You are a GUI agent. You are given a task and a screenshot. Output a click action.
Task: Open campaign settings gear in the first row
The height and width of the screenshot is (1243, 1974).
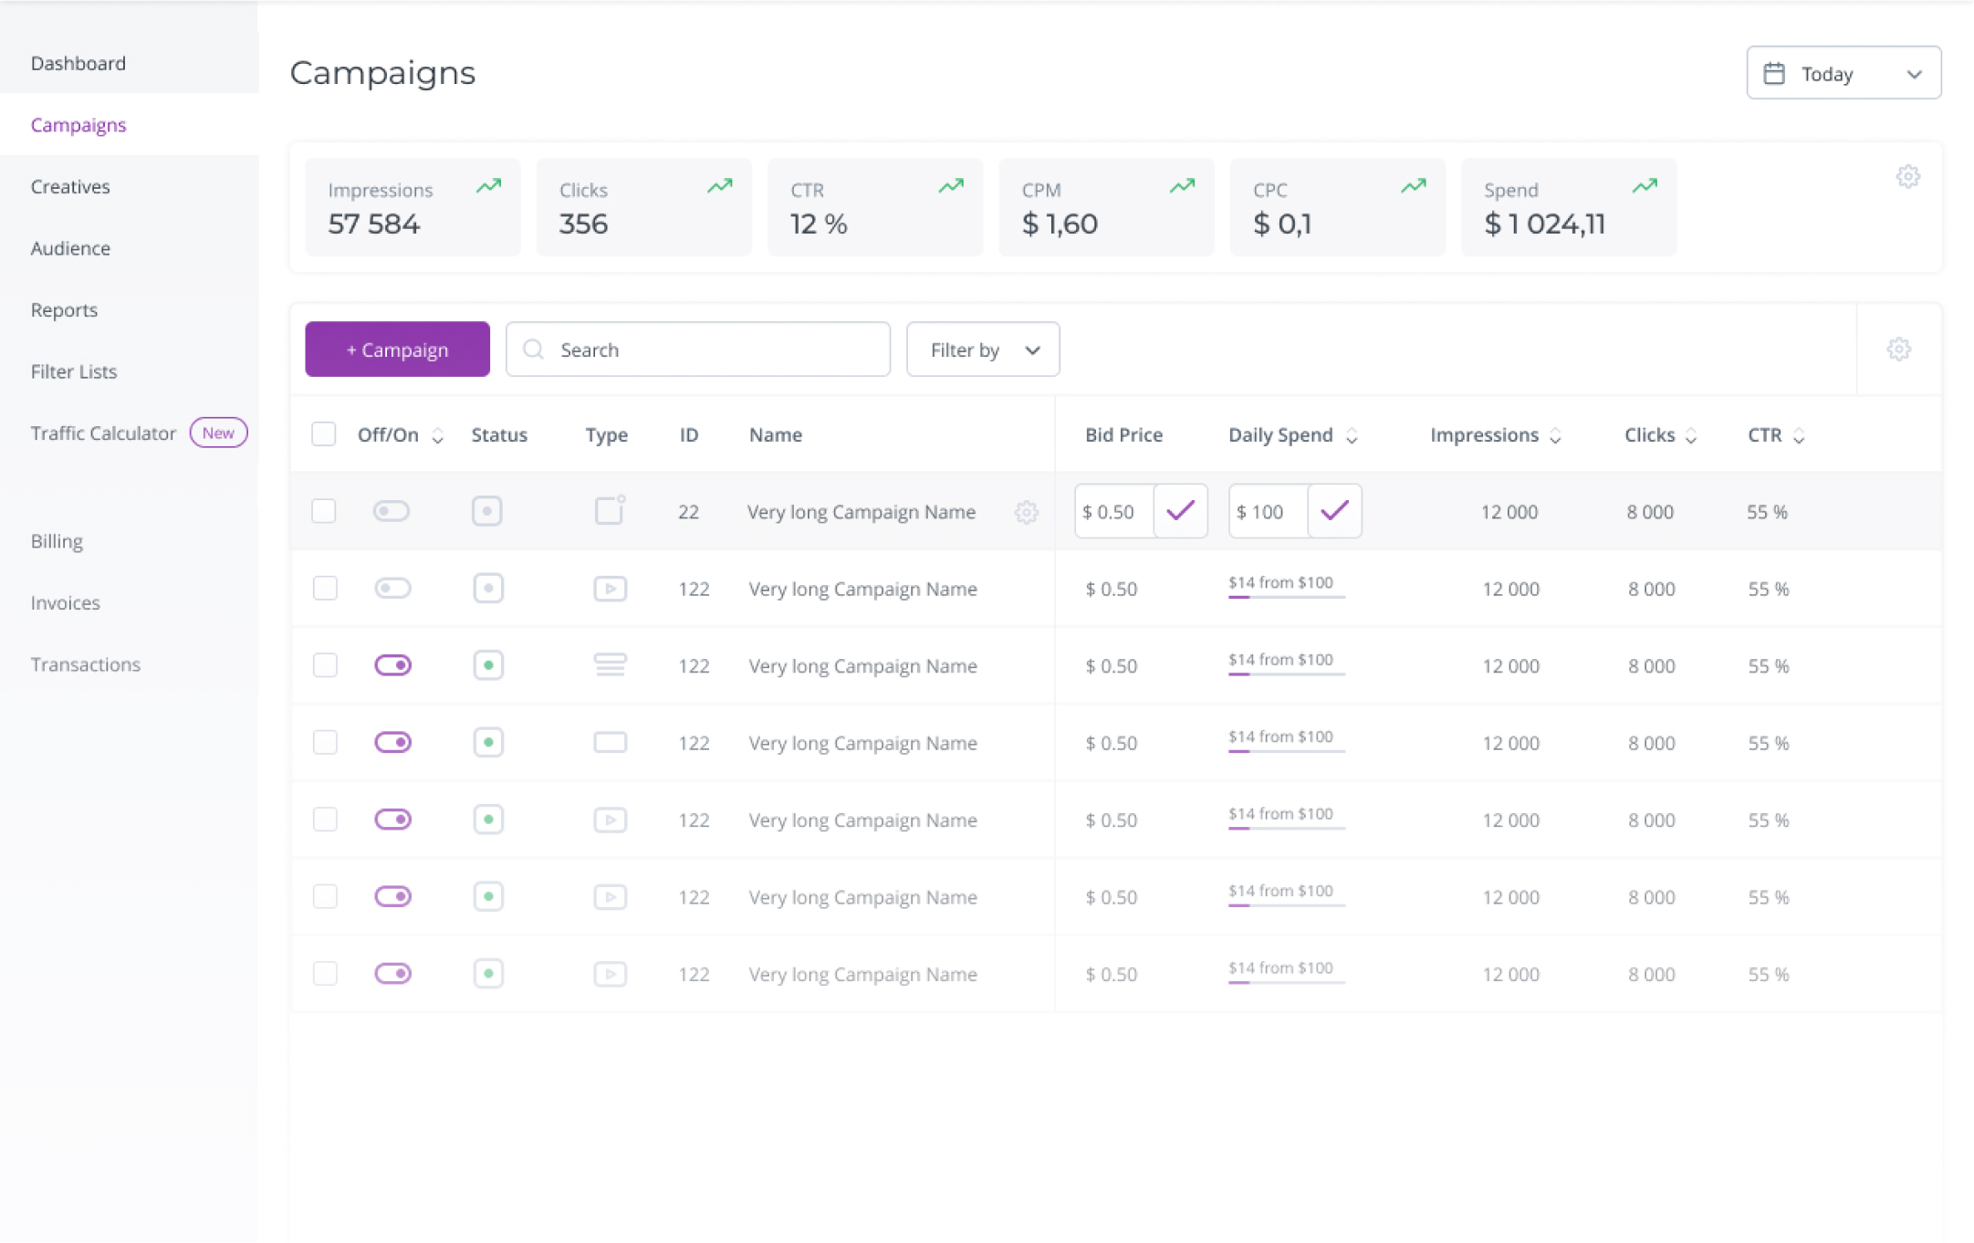(x=1027, y=512)
